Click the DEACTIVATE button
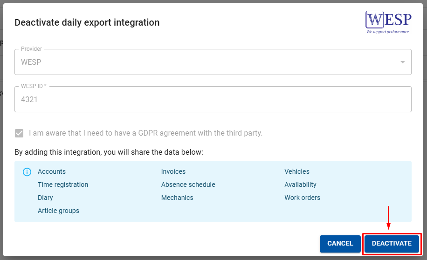This screenshot has width=427, height=260. 392,244
